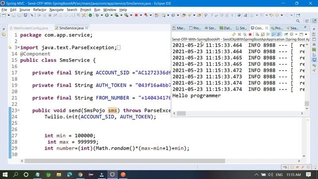Minimize the Console view panel
Viewport: 318px width, 179px height.
pyautogui.click(x=305, y=27)
